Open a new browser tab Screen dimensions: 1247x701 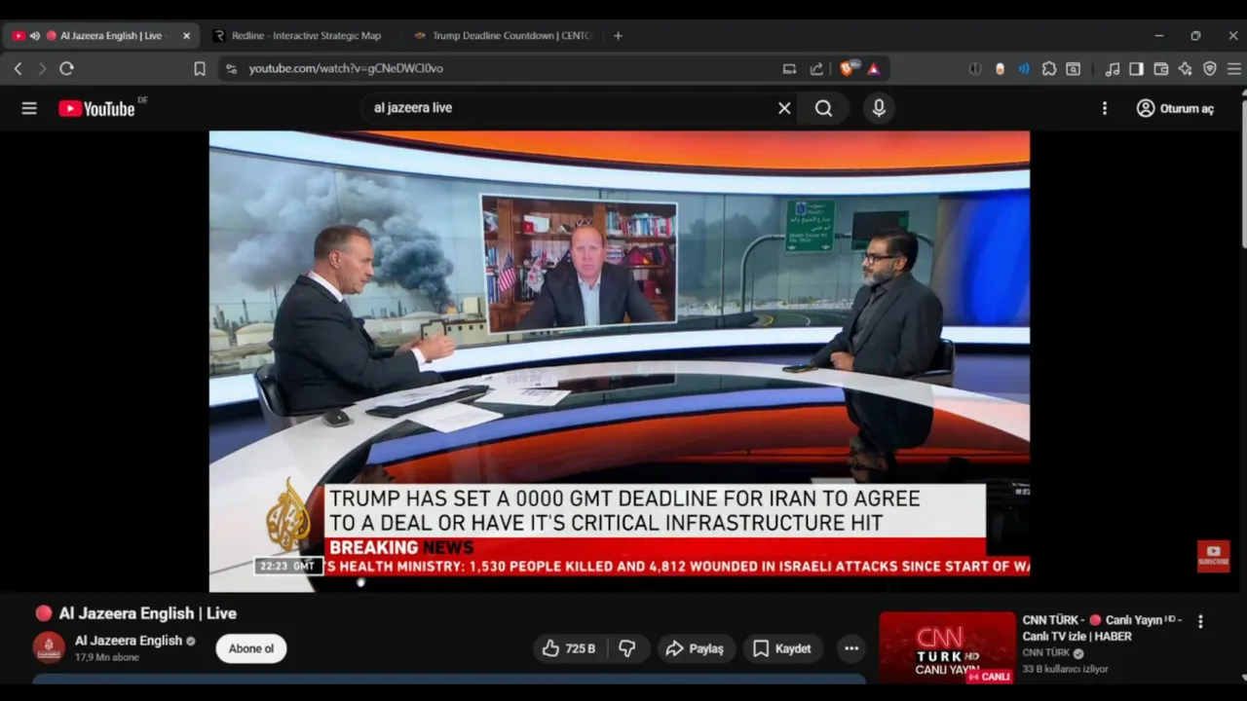click(x=618, y=36)
